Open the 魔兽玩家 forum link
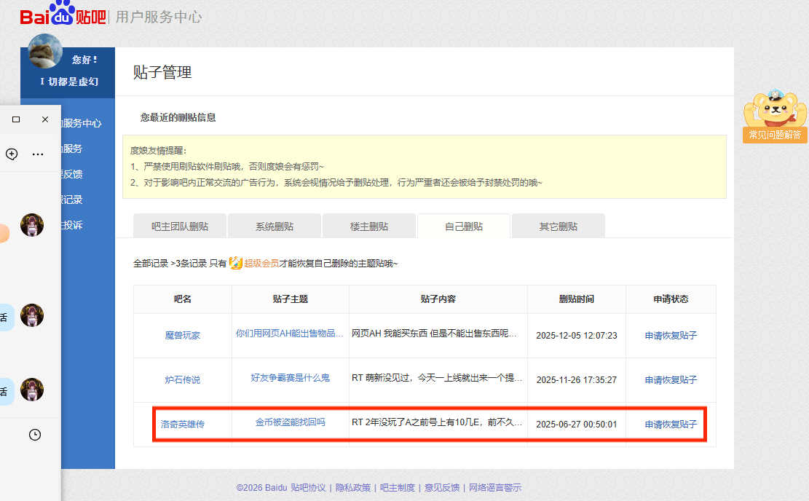Screen dimensions: 809x501 (182, 336)
